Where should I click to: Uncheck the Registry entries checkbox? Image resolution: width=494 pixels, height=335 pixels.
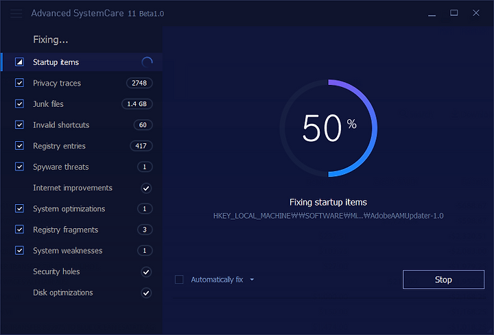point(19,146)
